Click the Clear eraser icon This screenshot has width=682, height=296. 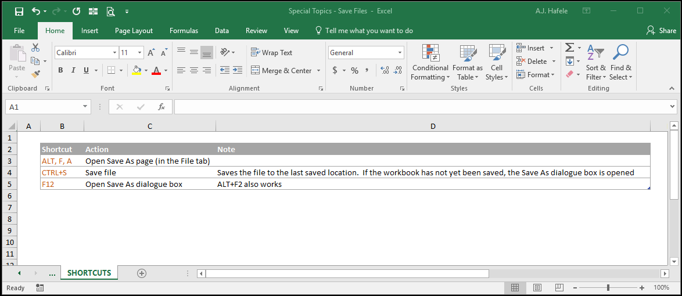(570, 74)
